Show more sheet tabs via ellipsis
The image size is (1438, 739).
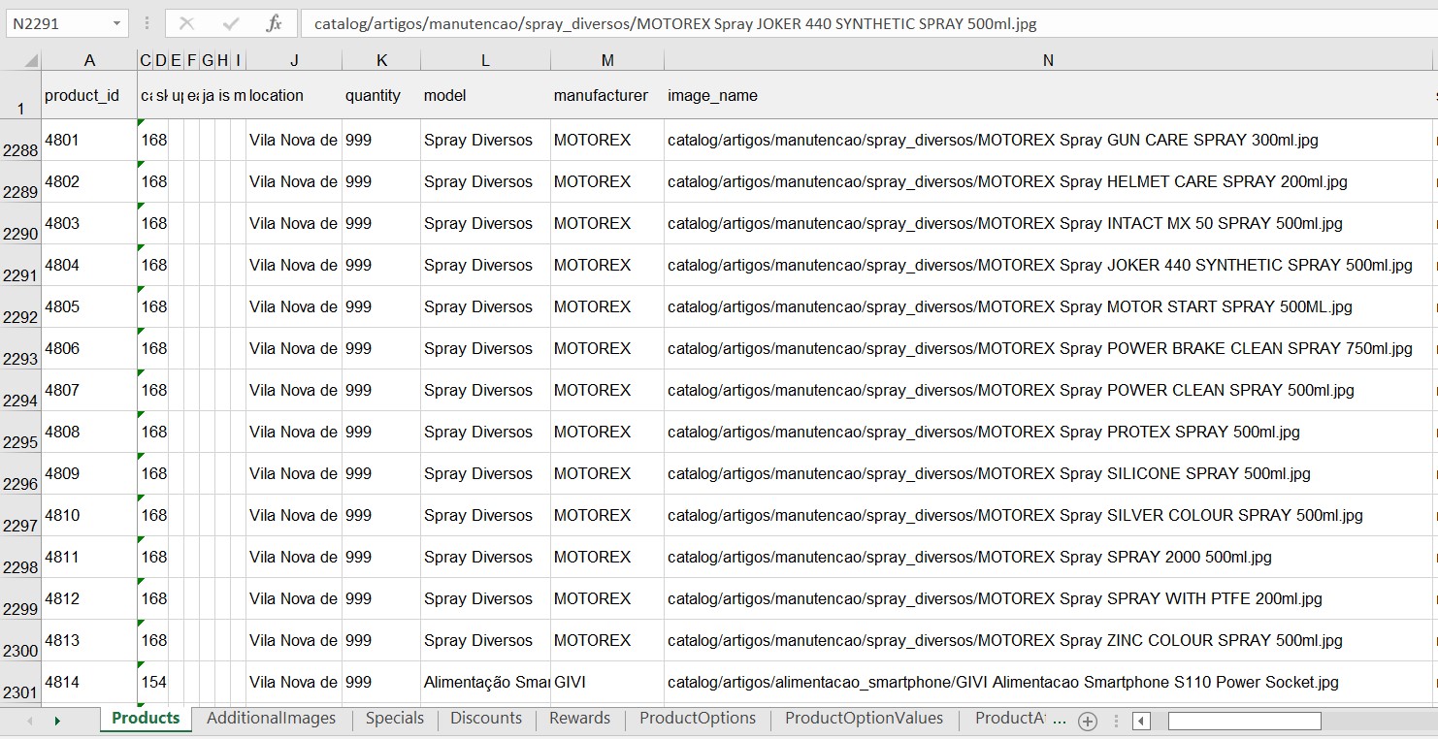click(1060, 721)
